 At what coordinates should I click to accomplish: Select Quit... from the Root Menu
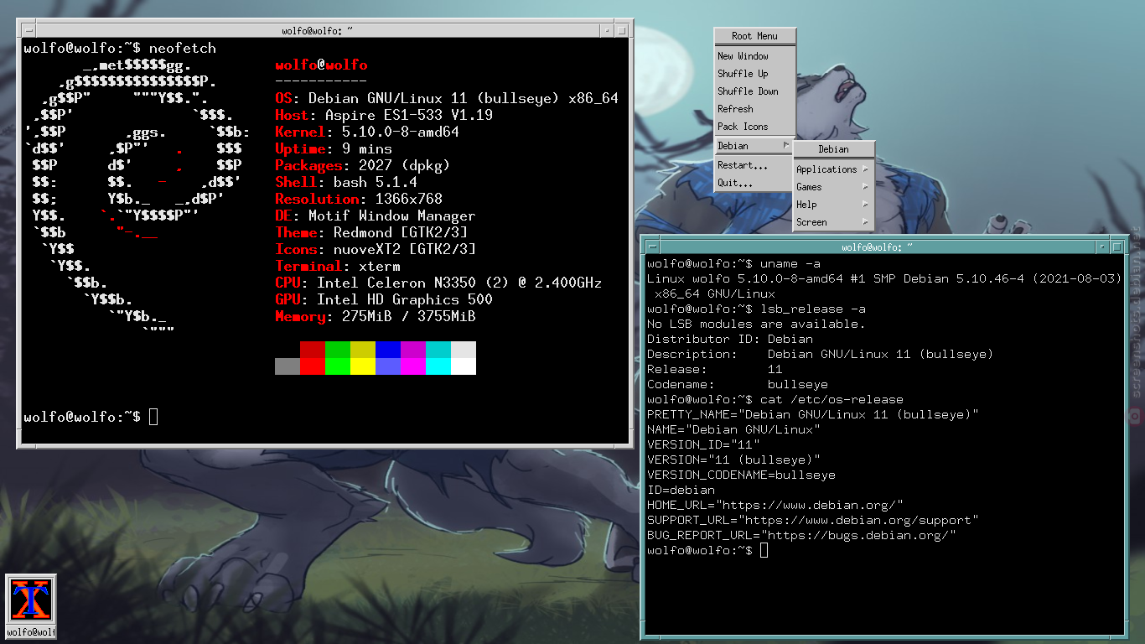754,183
